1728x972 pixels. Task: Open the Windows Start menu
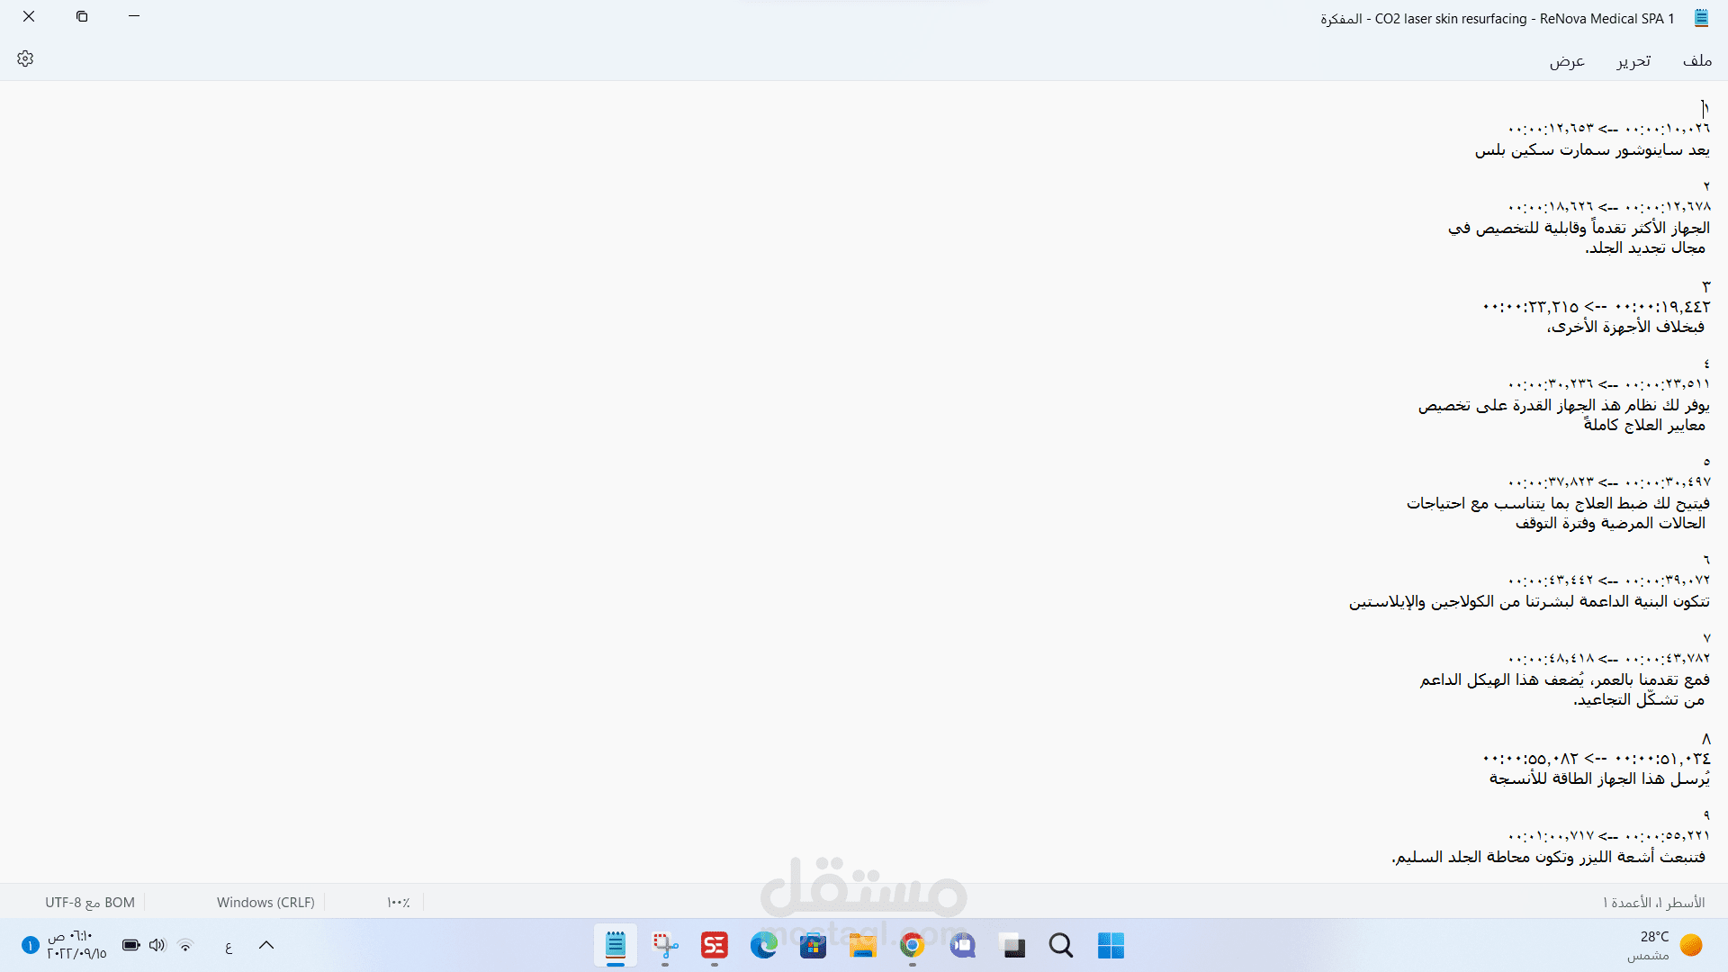[1111, 946]
